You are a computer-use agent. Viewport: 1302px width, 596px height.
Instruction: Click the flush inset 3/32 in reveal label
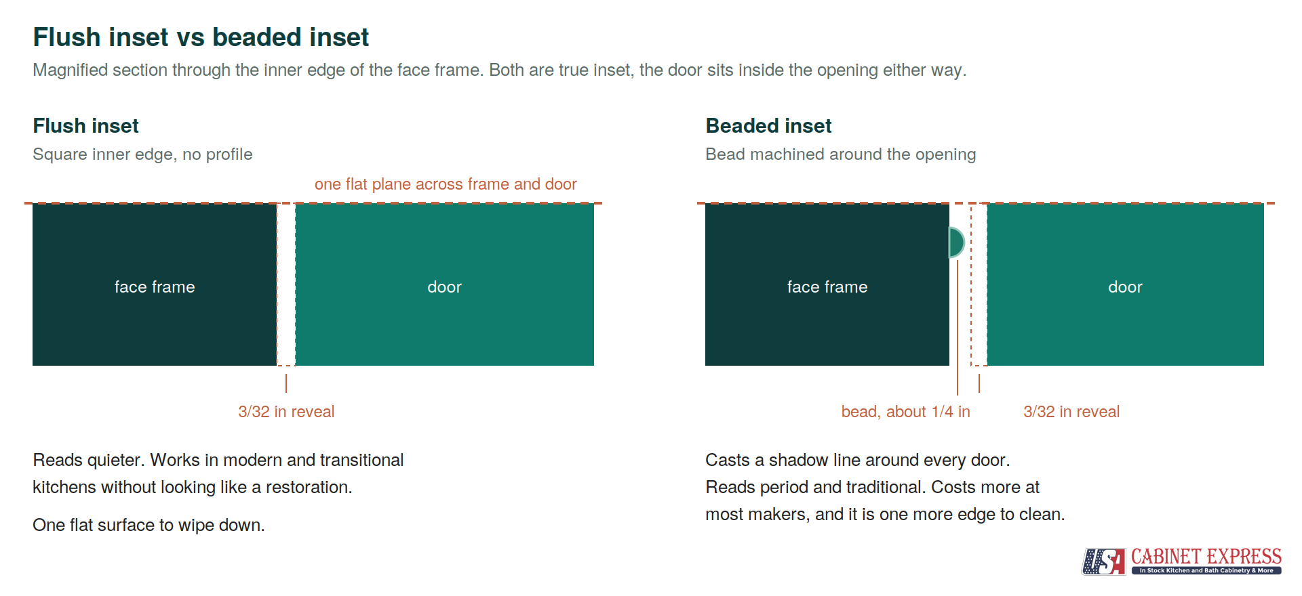pyautogui.click(x=286, y=412)
